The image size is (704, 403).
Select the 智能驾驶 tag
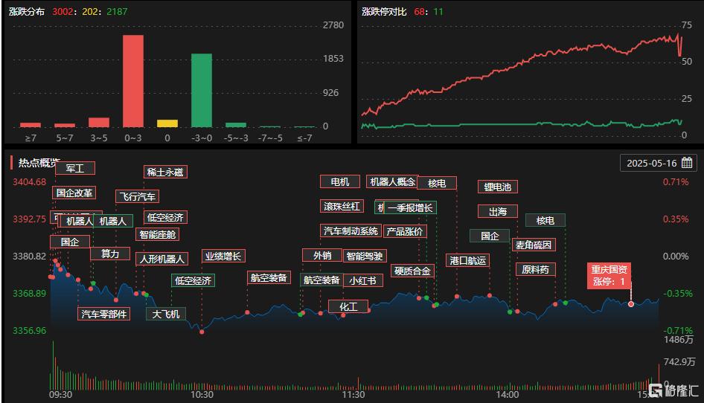point(365,257)
